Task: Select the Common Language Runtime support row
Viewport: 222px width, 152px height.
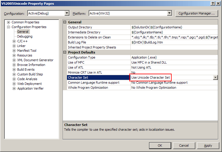Action: [142, 83]
